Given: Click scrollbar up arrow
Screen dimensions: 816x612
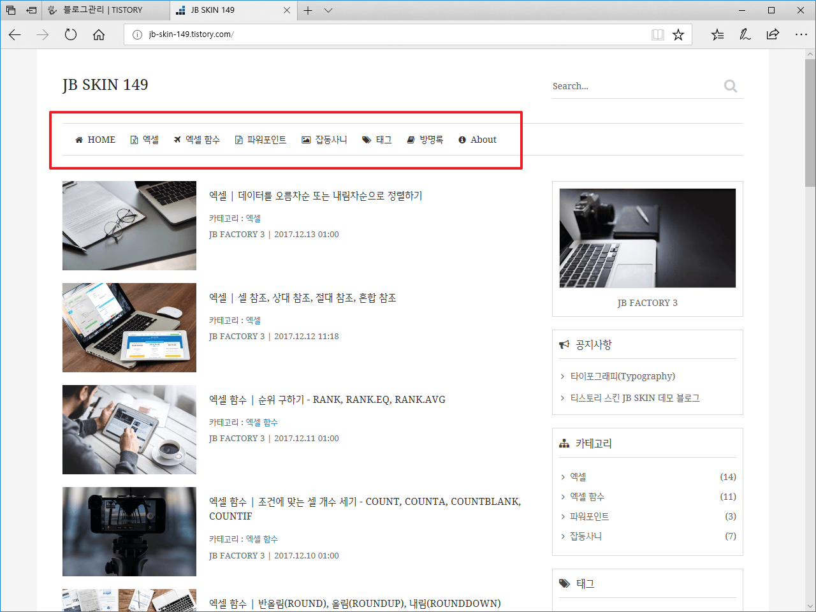Looking at the screenshot, I should pyautogui.click(x=810, y=55).
